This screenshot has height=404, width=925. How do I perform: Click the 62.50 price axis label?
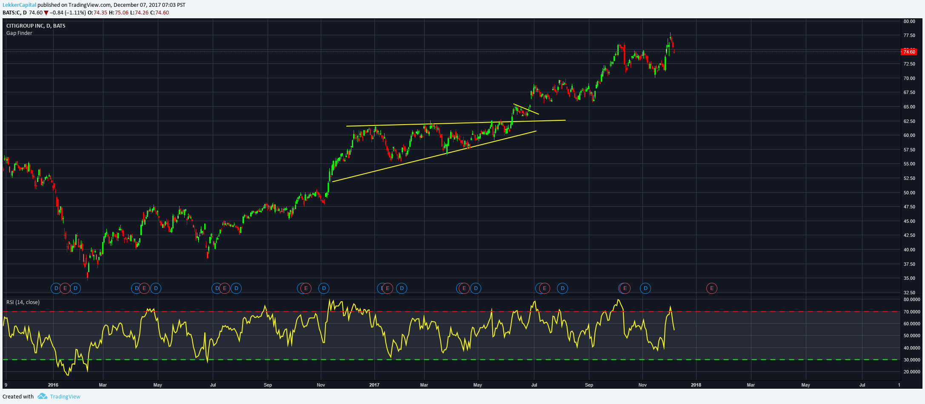click(909, 121)
